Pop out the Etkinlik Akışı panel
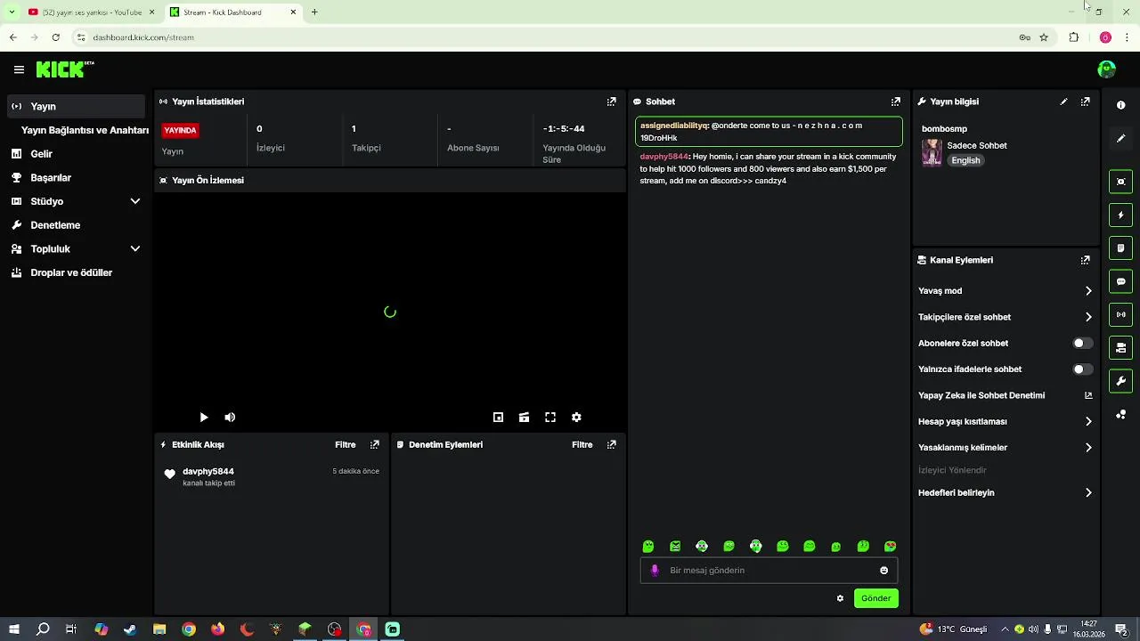 tap(374, 444)
